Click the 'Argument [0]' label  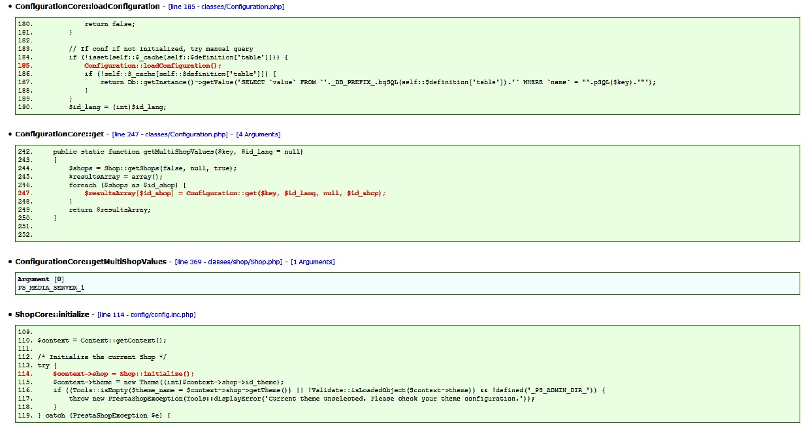pos(41,279)
